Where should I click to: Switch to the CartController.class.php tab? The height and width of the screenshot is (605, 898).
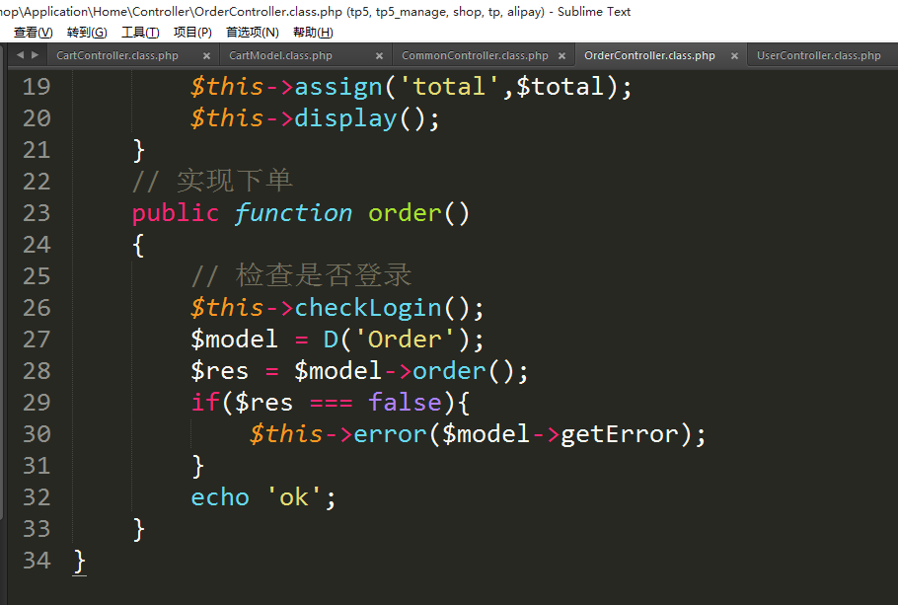(x=117, y=56)
